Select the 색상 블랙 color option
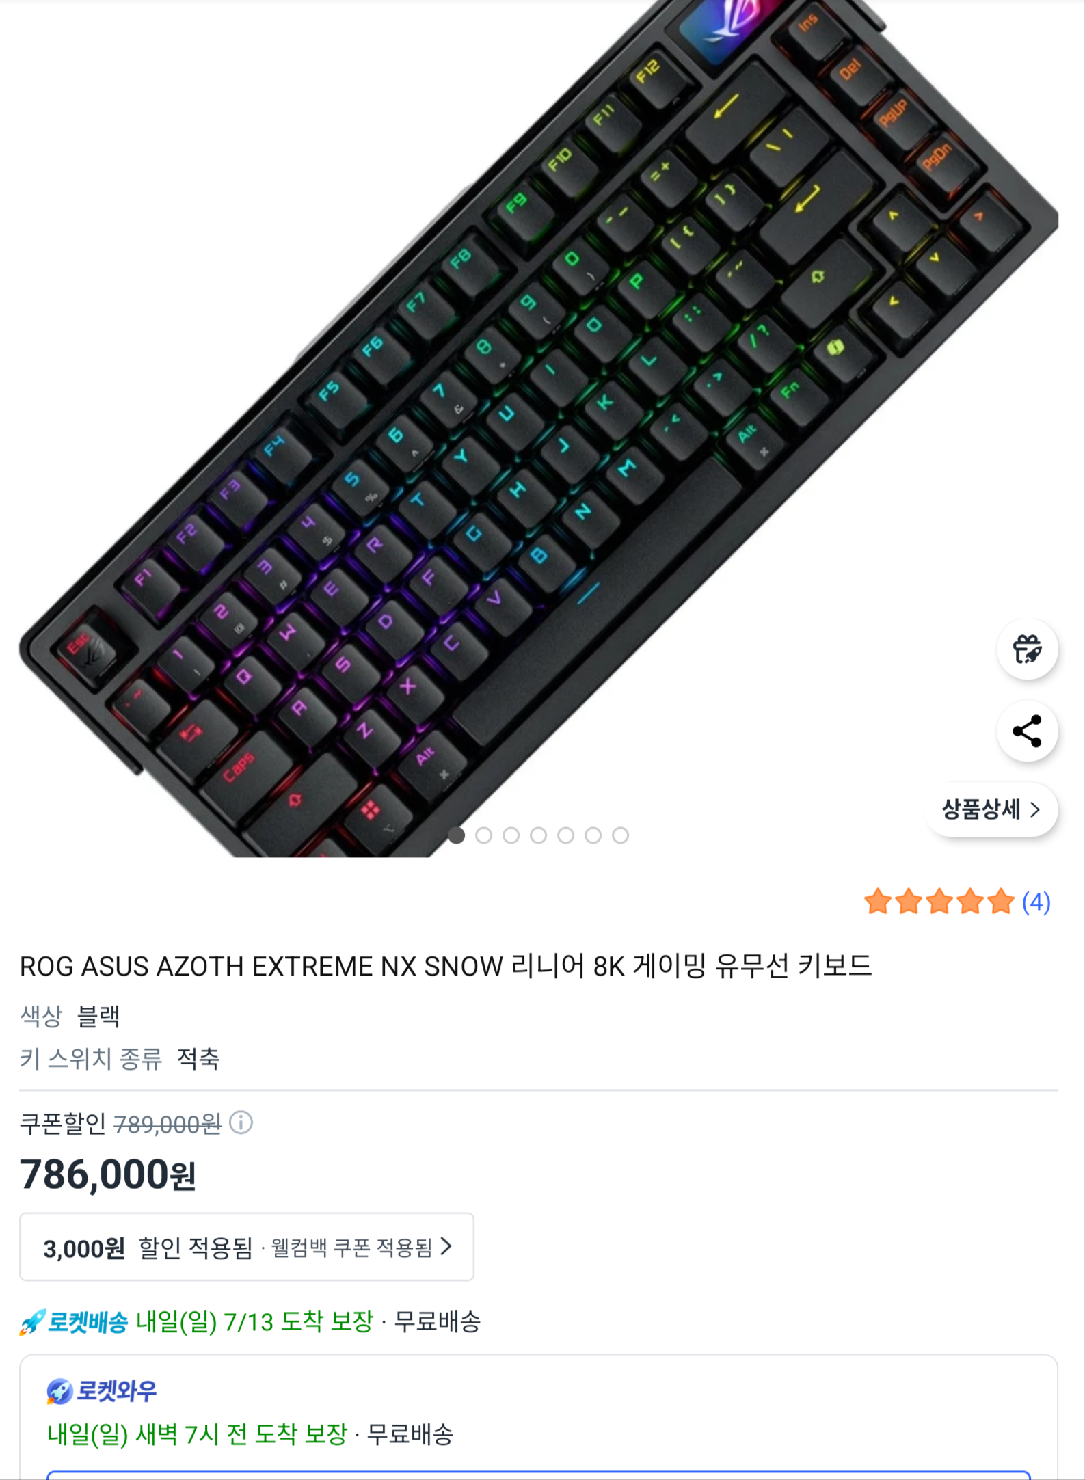Image resolution: width=1085 pixels, height=1480 pixels. (x=70, y=1017)
